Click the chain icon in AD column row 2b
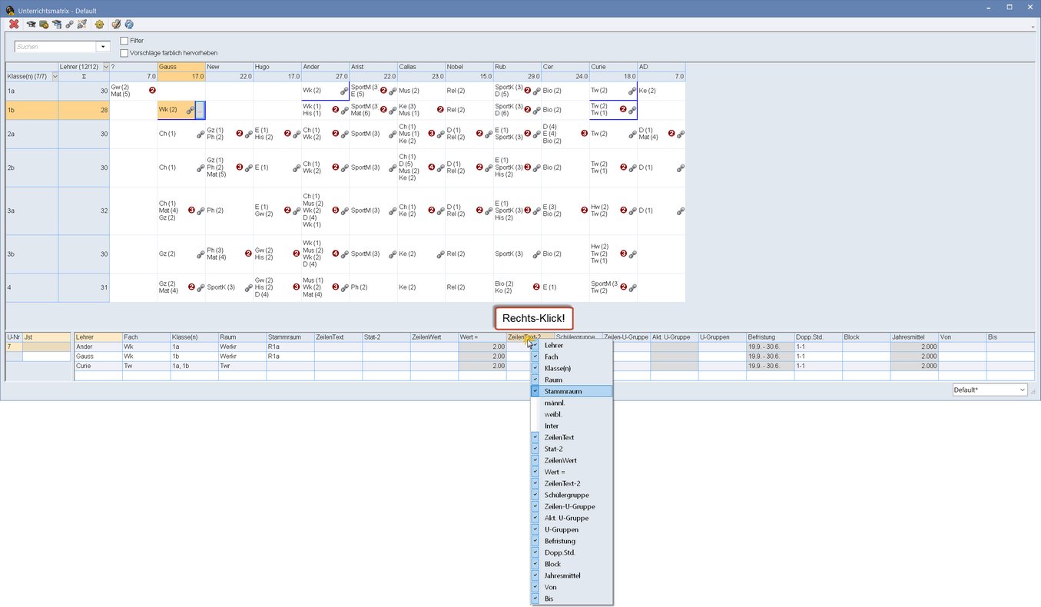The width and height of the screenshot is (1041, 607). [681, 168]
